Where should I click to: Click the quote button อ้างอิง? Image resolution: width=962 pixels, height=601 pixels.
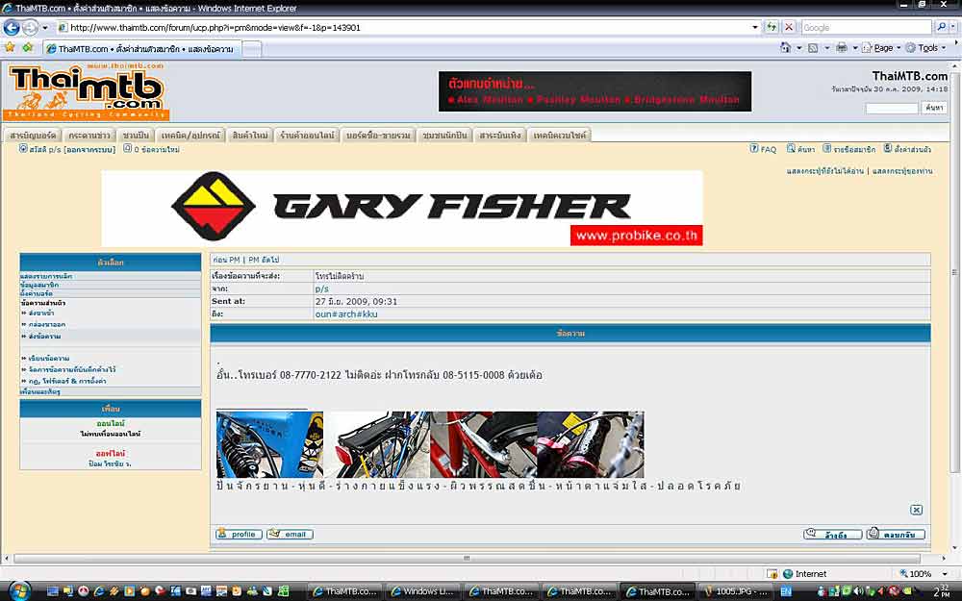coord(832,534)
